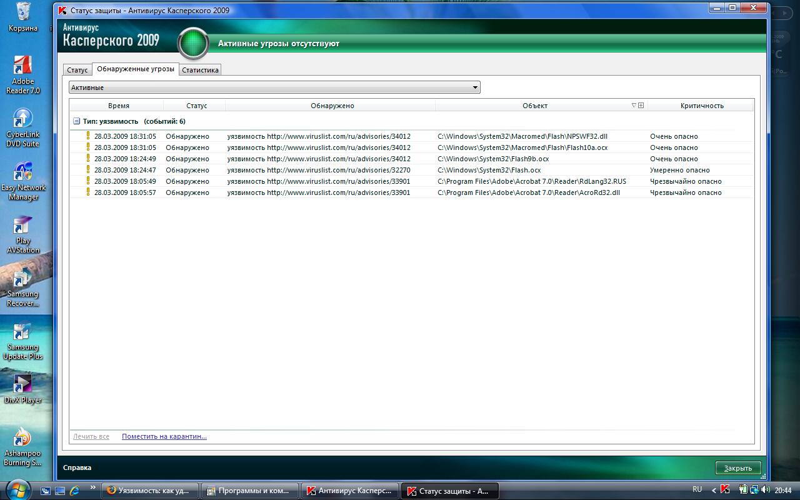The width and height of the screenshot is (800, 500).
Task: Click the Активные угрозы отсутствуют status text
Action: (x=279, y=44)
